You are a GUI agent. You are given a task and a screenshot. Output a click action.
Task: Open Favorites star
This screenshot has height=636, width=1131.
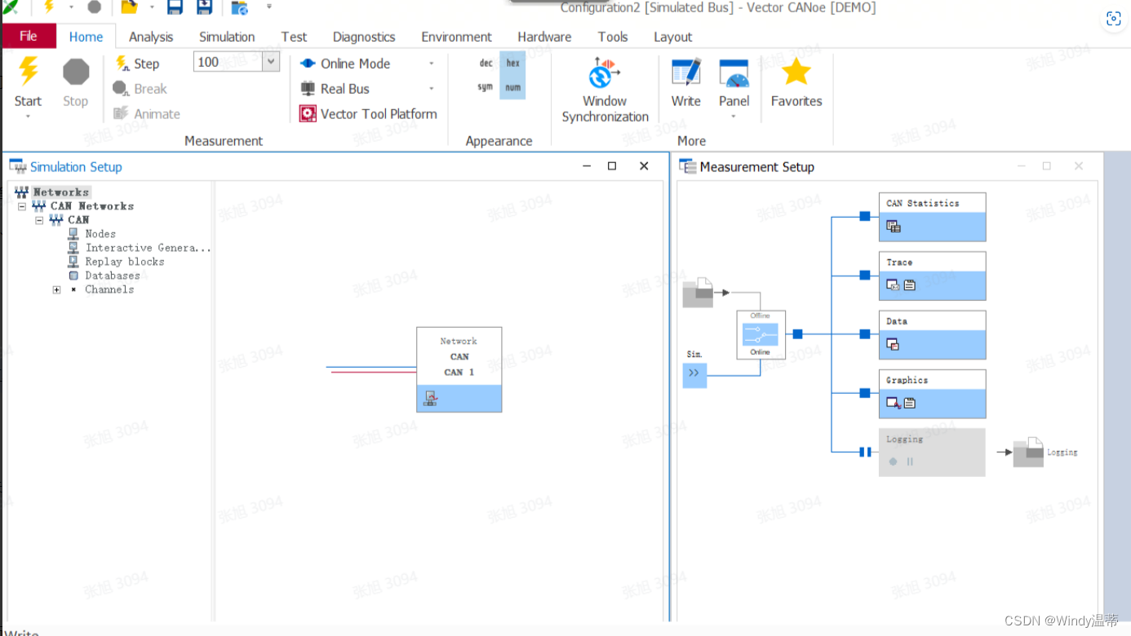(796, 83)
